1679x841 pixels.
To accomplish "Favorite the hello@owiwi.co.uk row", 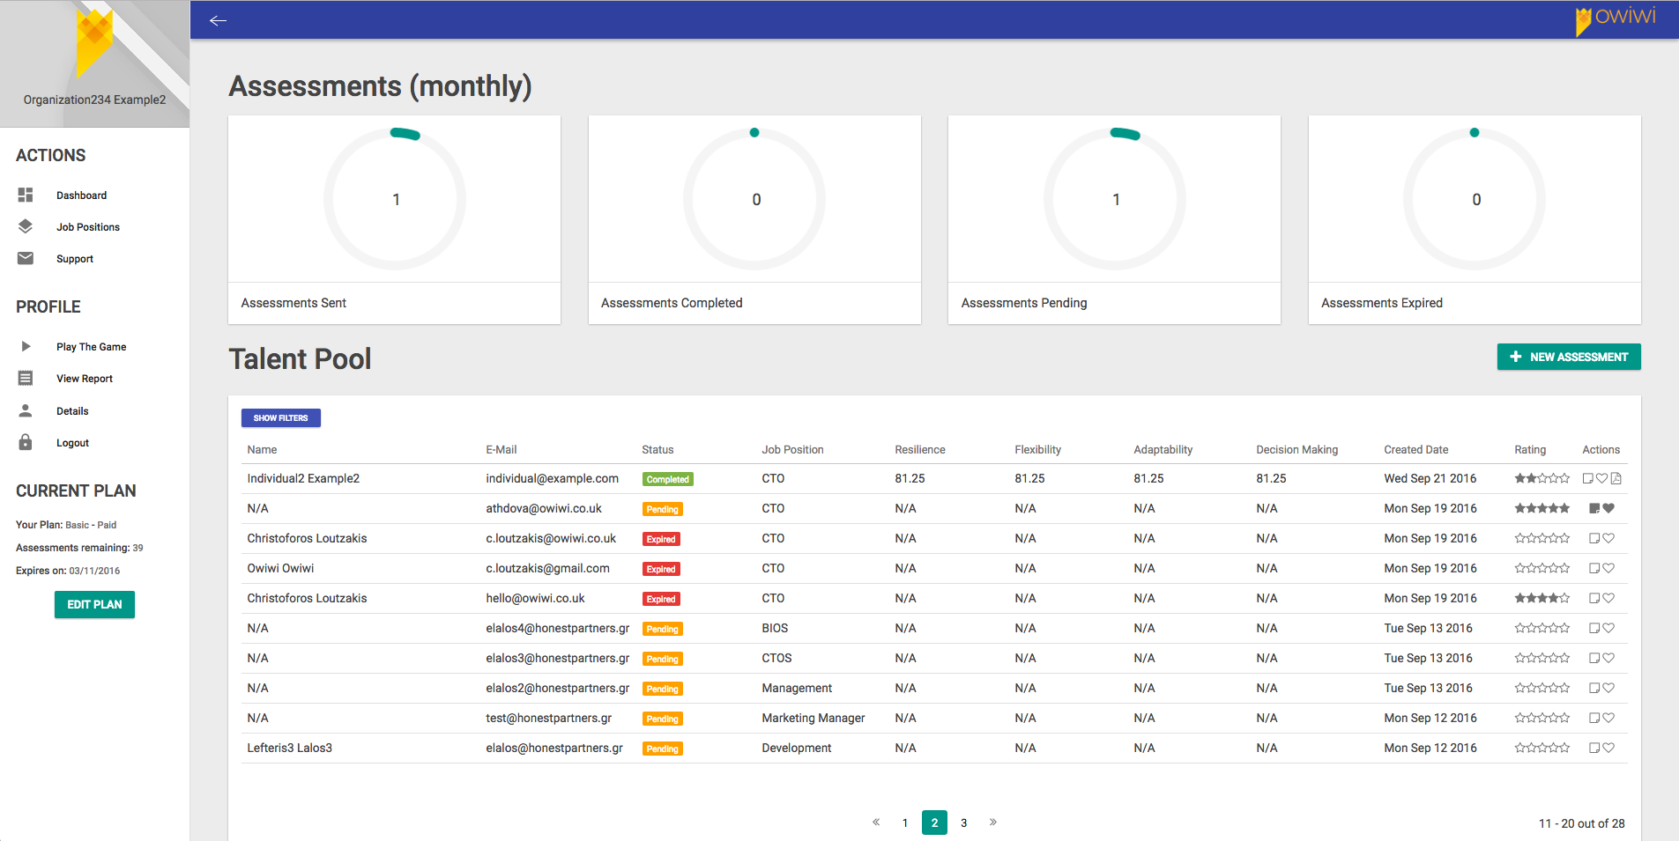I will [x=1608, y=598].
